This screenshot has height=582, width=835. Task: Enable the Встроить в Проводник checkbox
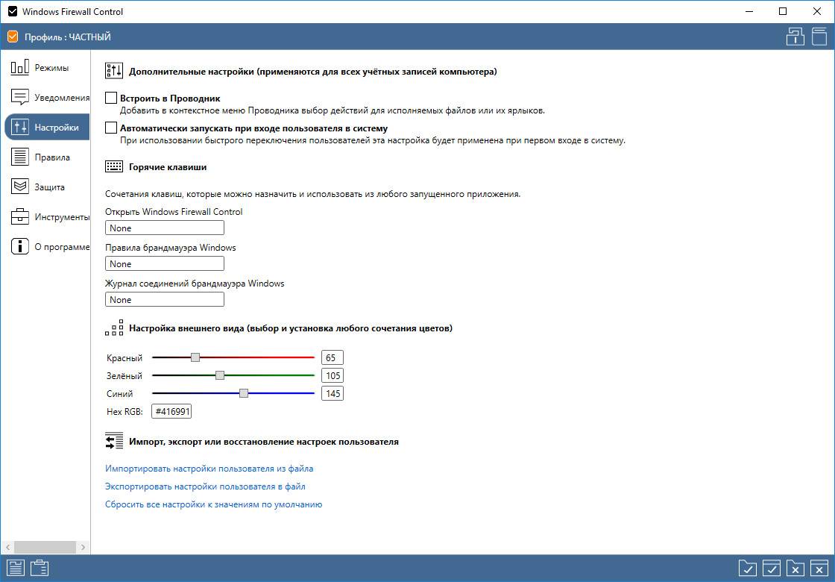(x=111, y=98)
